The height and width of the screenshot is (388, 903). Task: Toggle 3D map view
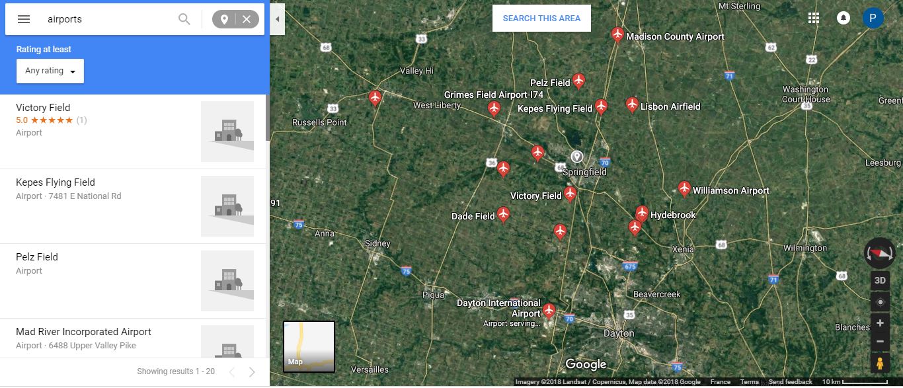[x=880, y=280]
